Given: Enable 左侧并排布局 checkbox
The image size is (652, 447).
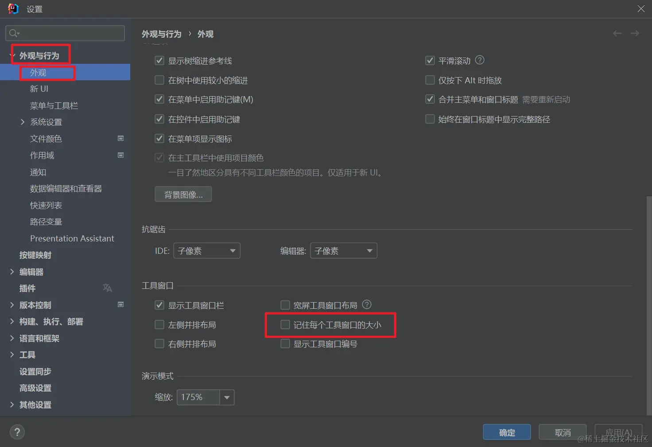Looking at the screenshot, I should 159,324.
